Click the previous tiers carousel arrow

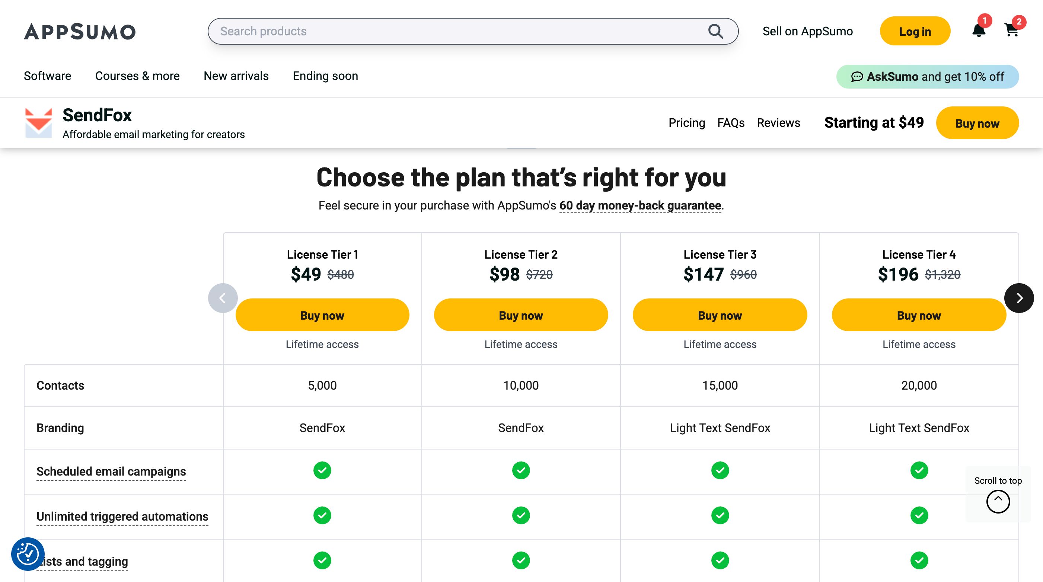click(x=222, y=298)
